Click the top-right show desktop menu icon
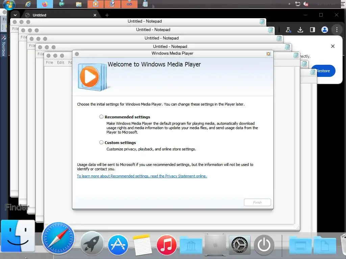The height and width of the screenshot is (259, 346). coord(342,4)
